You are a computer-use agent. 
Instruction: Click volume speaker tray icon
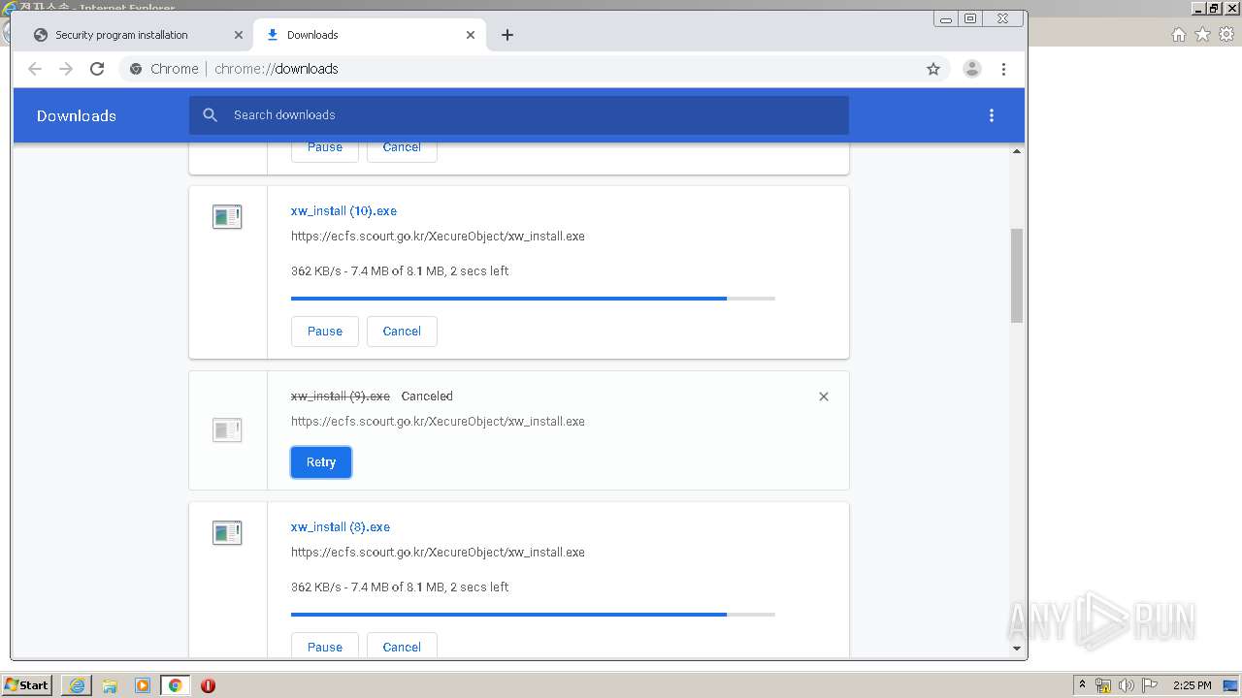[1127, 685]
